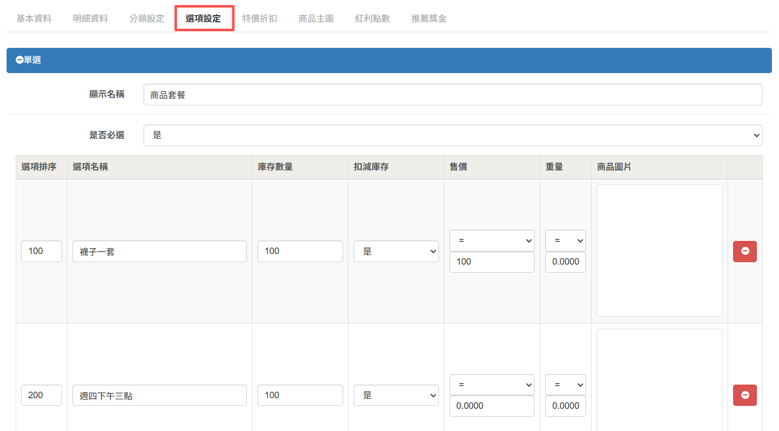
Task: Edit the price value 100 for 襪子一套
Action: [492, 262]
